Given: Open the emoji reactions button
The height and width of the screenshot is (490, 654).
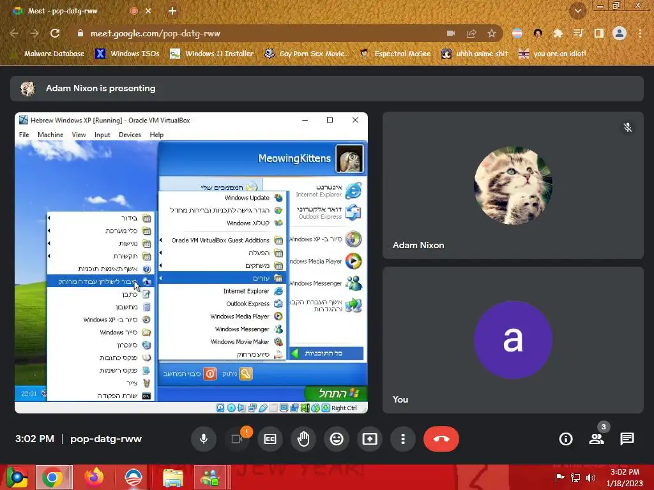Looking at the screenshot, I should 336,439.
